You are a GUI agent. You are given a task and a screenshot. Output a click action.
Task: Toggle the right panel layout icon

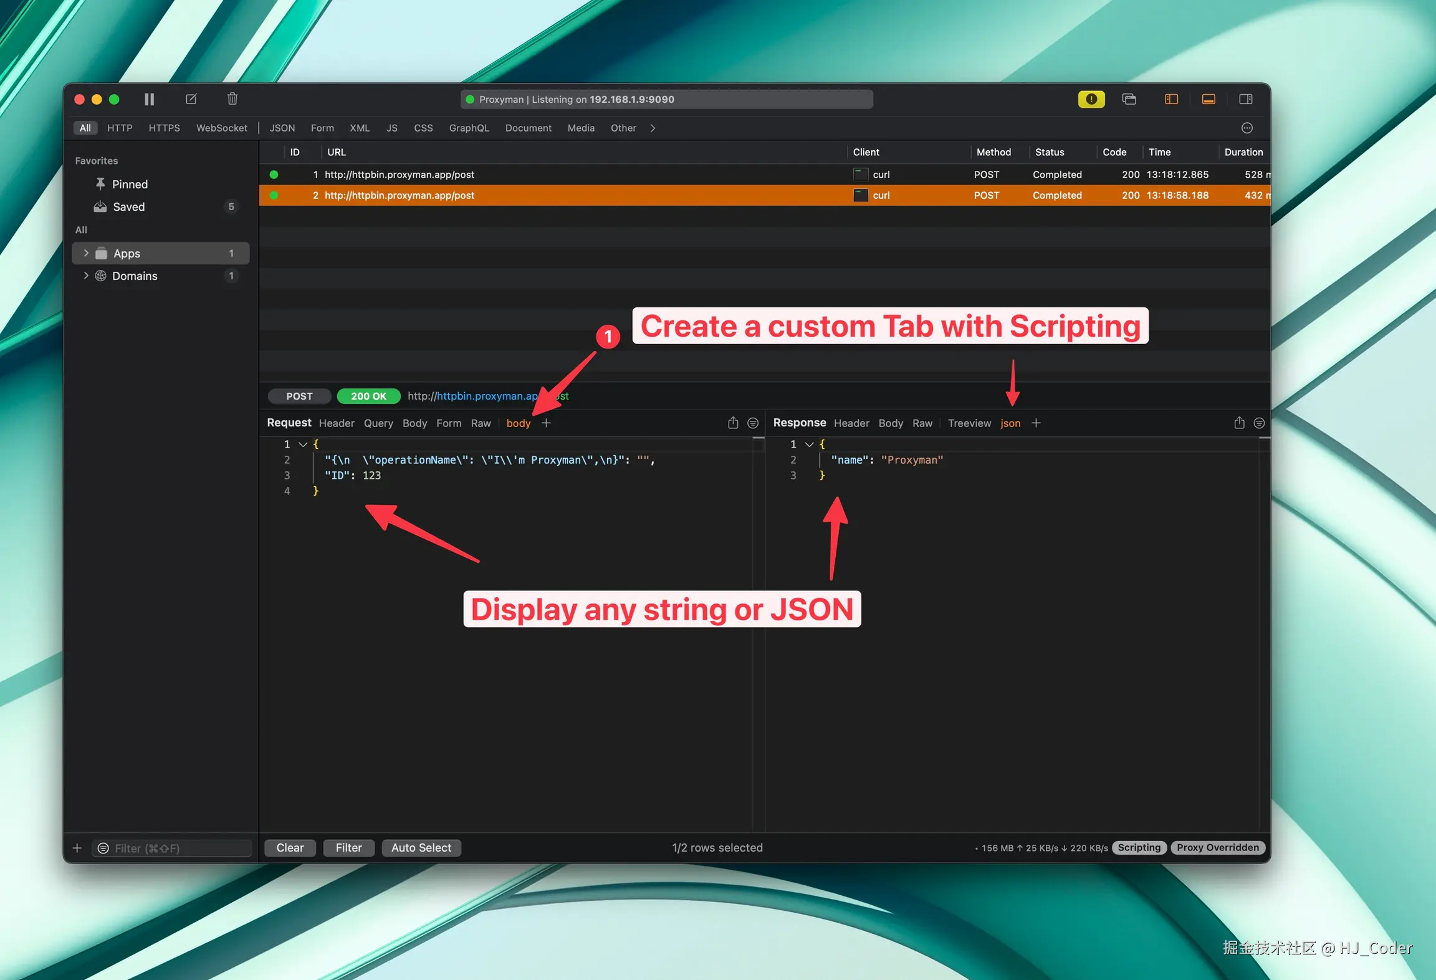1245,99
